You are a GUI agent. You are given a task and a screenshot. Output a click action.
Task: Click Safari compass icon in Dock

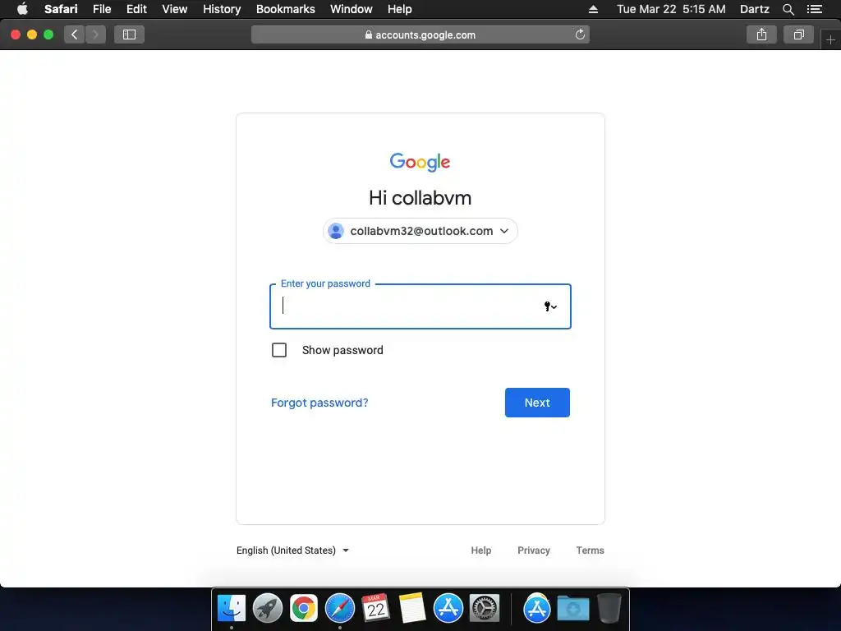[x=340, y=609]
